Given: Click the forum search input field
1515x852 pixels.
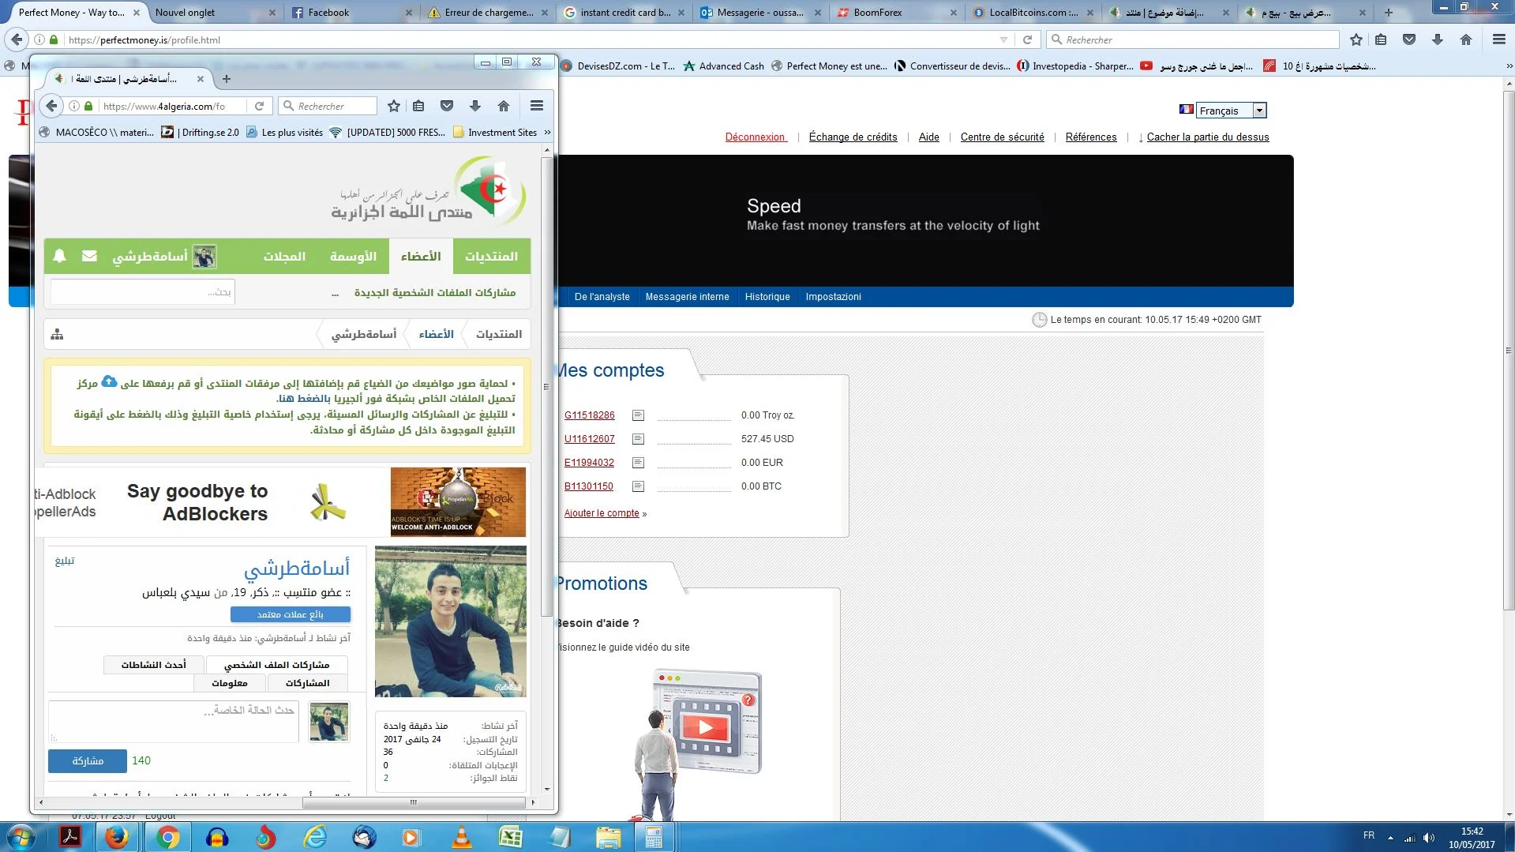Looking at the screenshot, I should pyautogui.click(x=143, y=292).
